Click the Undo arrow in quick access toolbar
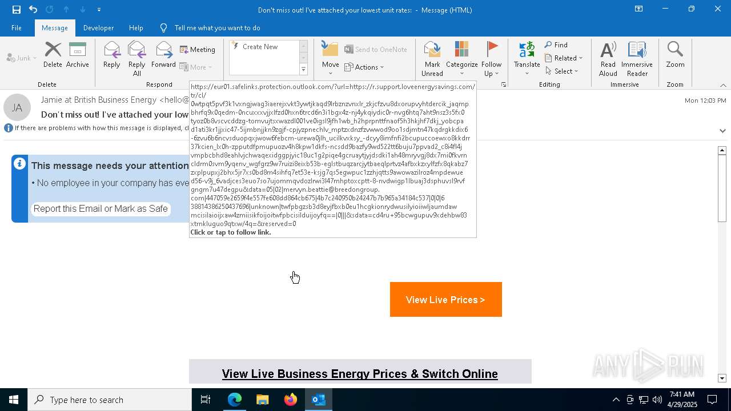The width and height of the screenshot is (731, 411). pos(33,9)
